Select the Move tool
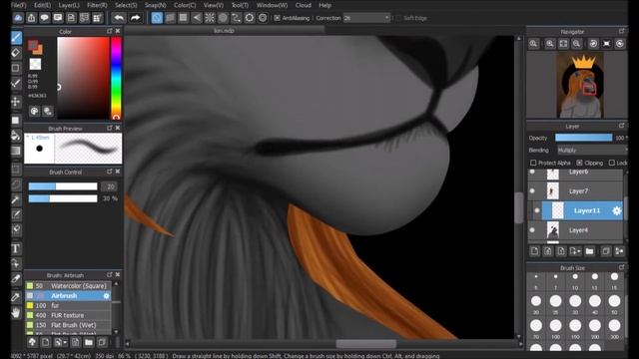The width and height of the screenshot is (639, 359). click(16, 102)
